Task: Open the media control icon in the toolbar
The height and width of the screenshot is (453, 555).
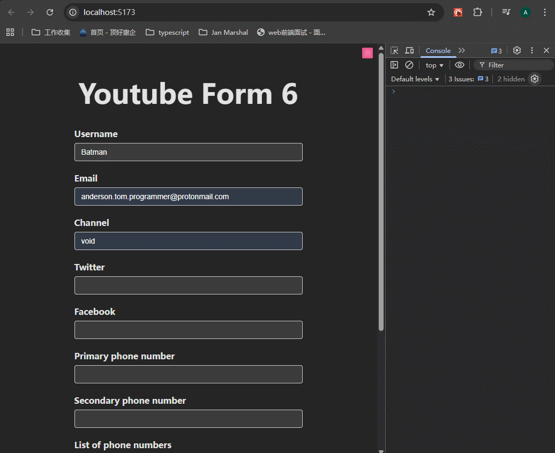Action: [x=506, y=12]
